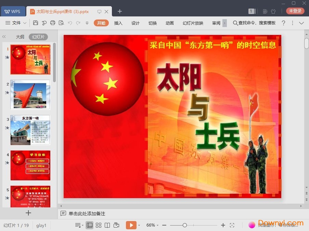Viewport: 309px width, 231px height.
Task: Open the slideshow play button dropdown arrow
Action: (x=139, y=225)
